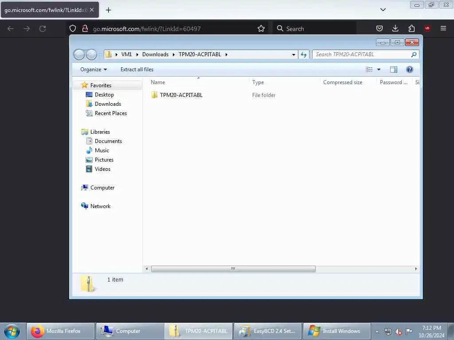Sort by Compressed size column

tap(343, 82)
